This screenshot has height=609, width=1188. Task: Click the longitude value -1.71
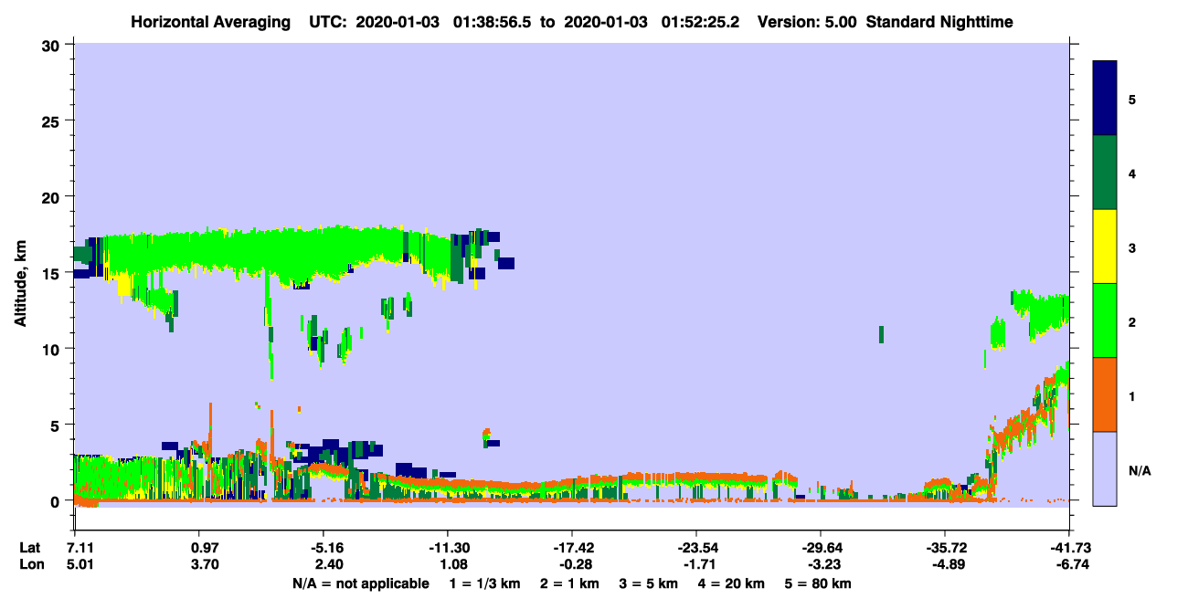[700, 564]
